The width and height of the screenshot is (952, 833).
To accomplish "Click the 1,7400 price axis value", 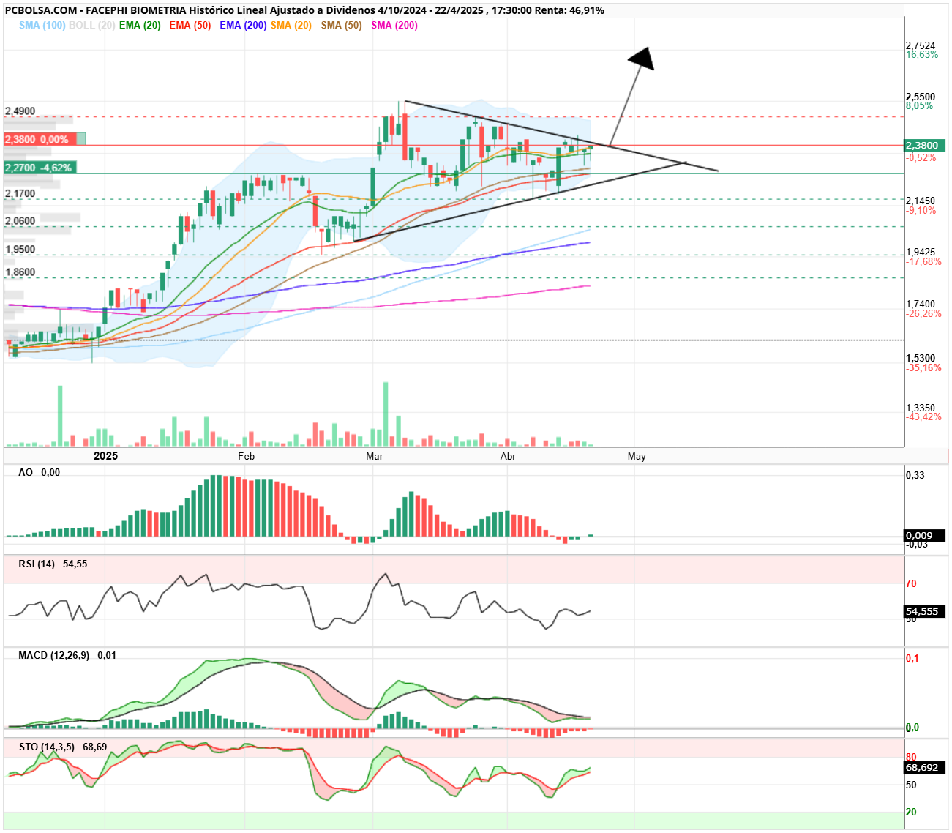I will [x=921, y=304].
